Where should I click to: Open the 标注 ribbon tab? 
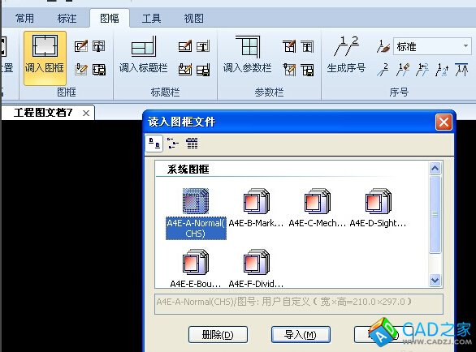click(x=67, y=19)
